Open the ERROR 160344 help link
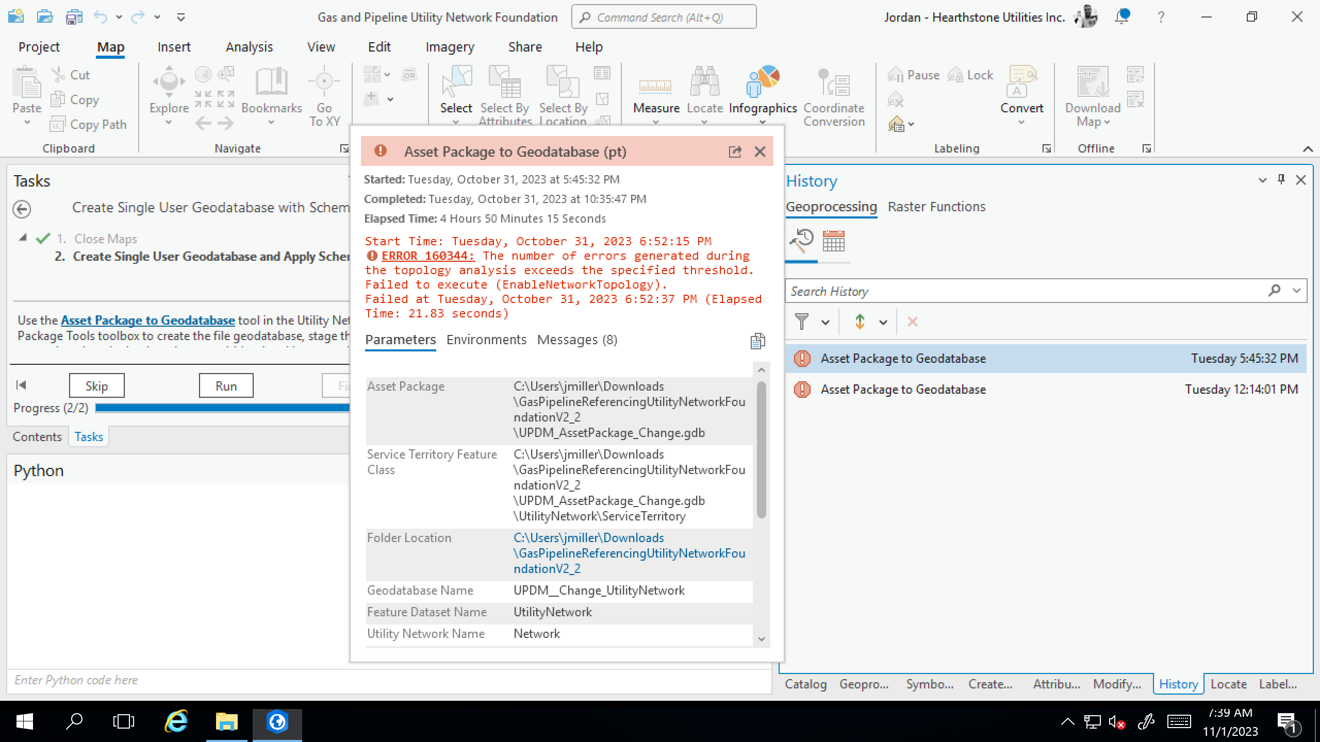1320x742 pixels. point(427,256)
